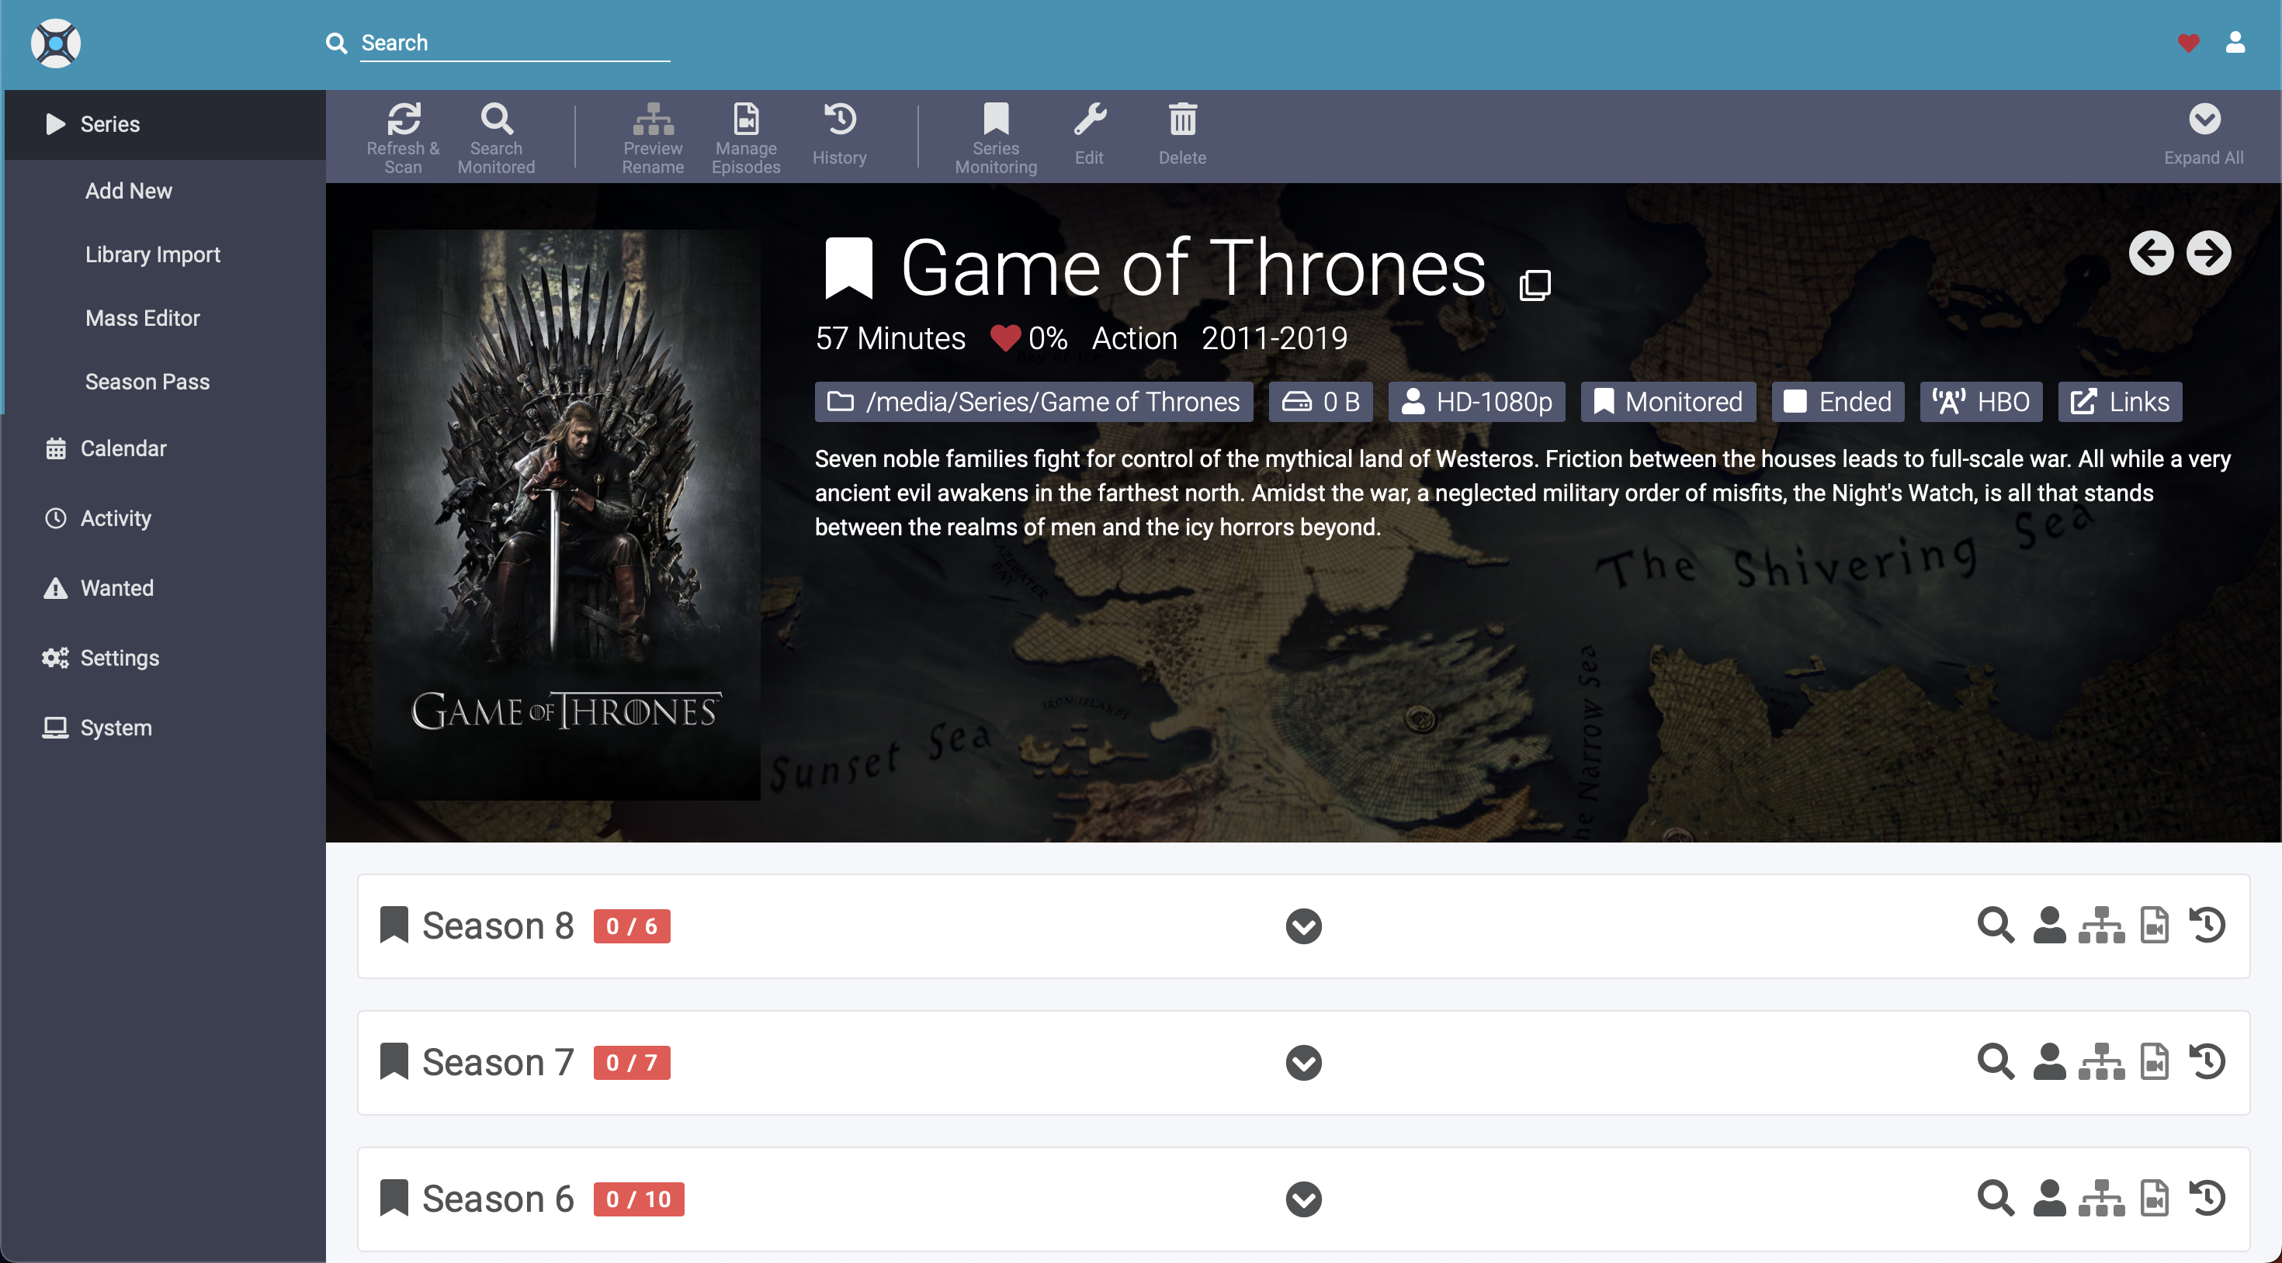Expand Season 8 chevron
Screen dimensions: 2282x1263
(x=1303, y=926)
